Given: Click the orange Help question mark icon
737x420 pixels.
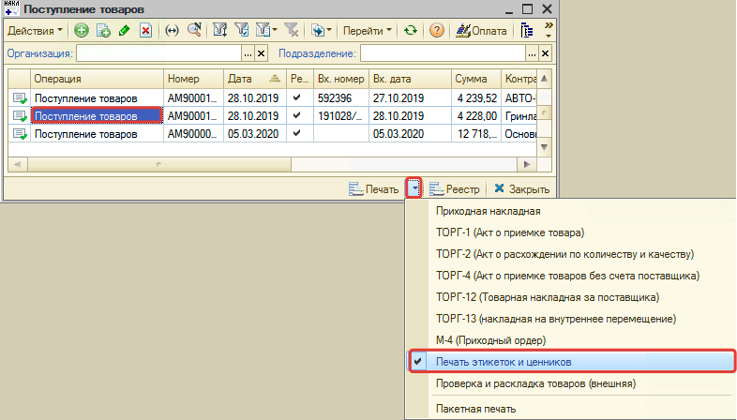Looking at the screenshot, I should tap(436, 31).
